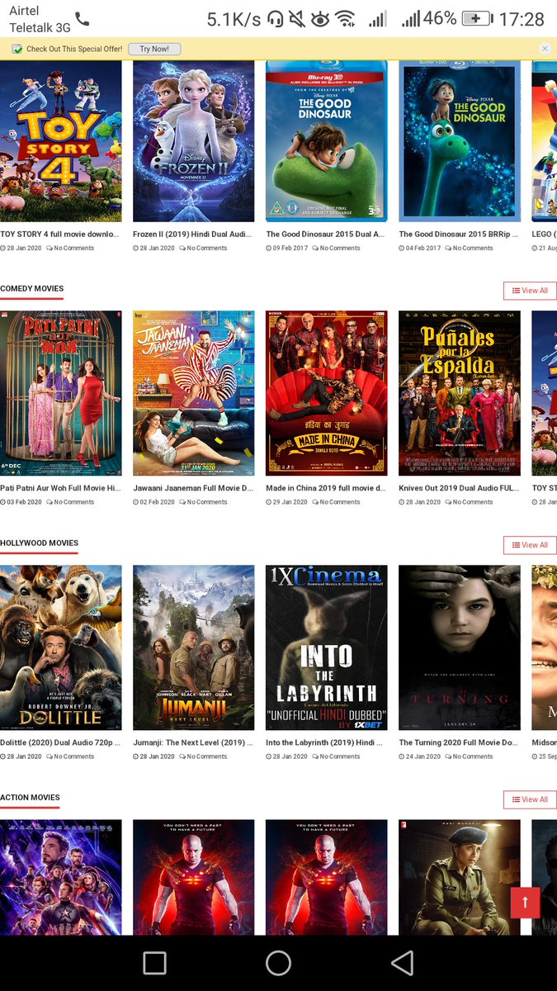The width and height of the screenshot is (557, 991).
Task: Select the 24 Jan 2020 date under The Turning
Action: coord(420,756)
